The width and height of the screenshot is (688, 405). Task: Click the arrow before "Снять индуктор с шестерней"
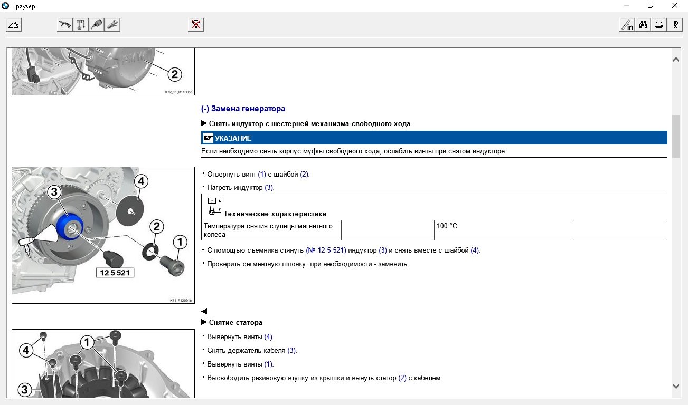[204, 124]
